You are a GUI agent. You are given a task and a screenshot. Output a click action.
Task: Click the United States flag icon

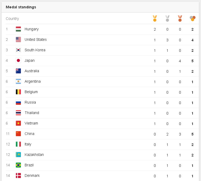(18, 39)
